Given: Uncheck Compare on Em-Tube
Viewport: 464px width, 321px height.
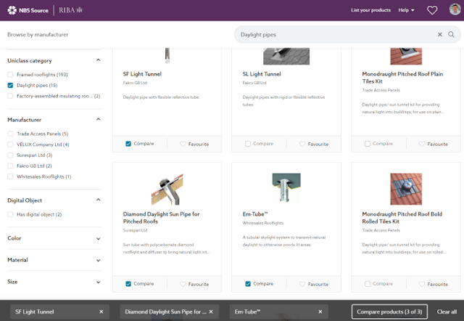Looking at the screenshot, I should point(248,284).
